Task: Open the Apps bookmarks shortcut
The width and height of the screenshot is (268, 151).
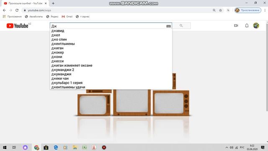Action: pos(12,17)
